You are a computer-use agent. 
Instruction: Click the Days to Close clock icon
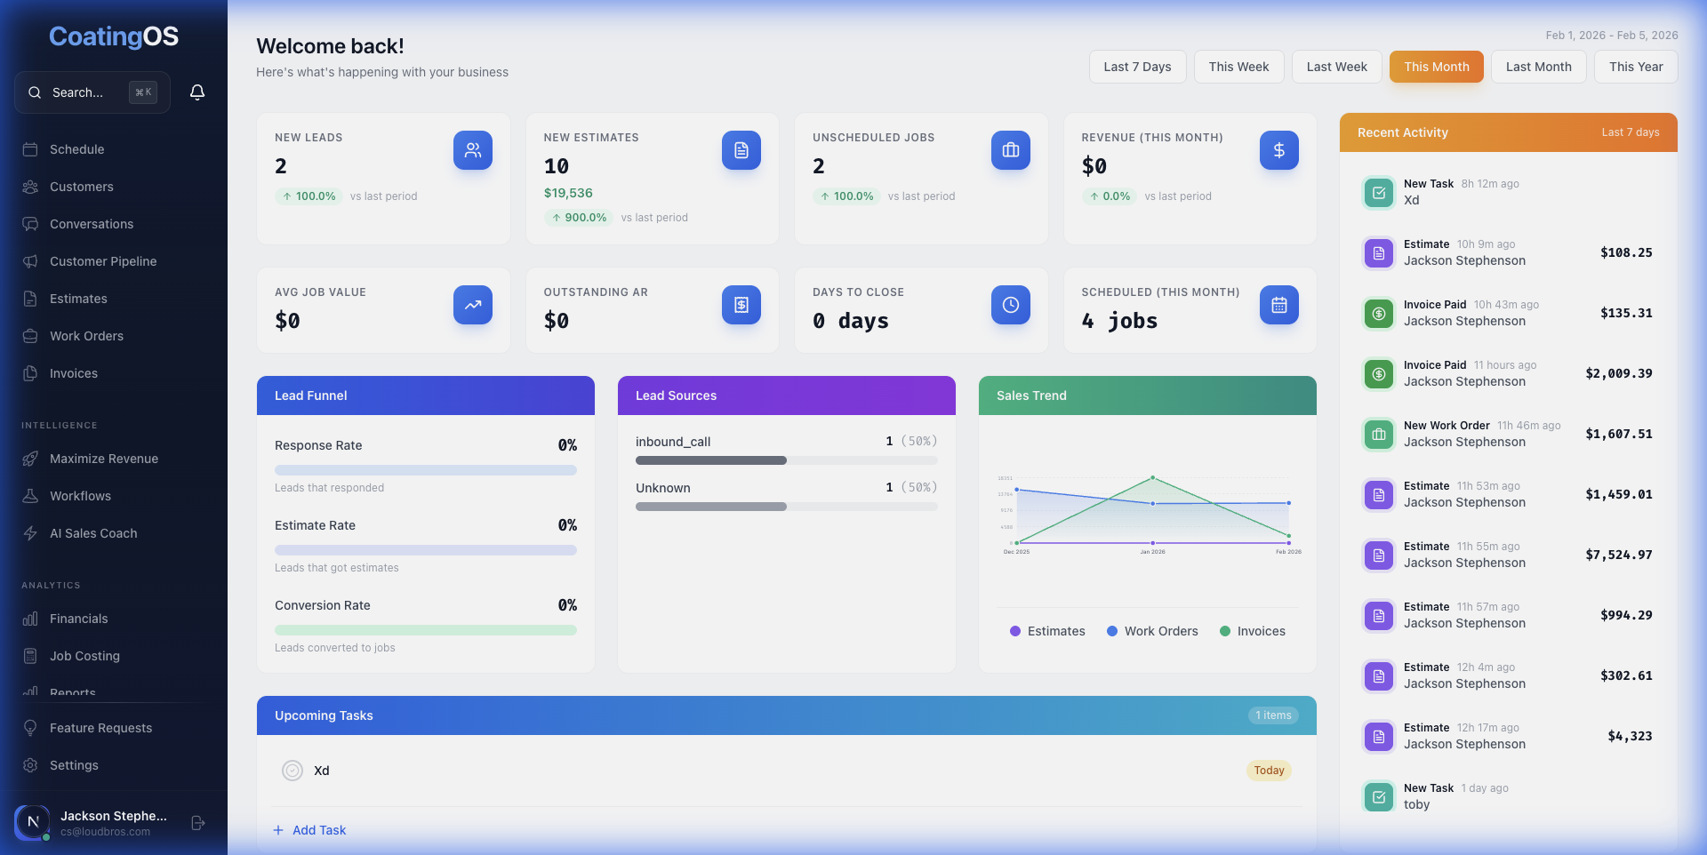(x=1010, y=305)
